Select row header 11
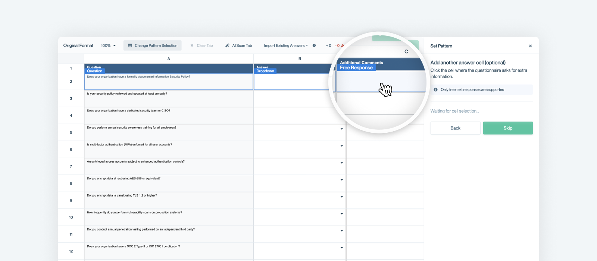Screen dimensions: 597x261 [x=71, y=234]
